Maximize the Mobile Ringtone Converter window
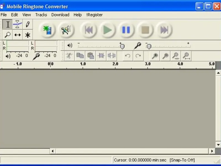This screenshot has width=221, height=166. pos(208,6)
